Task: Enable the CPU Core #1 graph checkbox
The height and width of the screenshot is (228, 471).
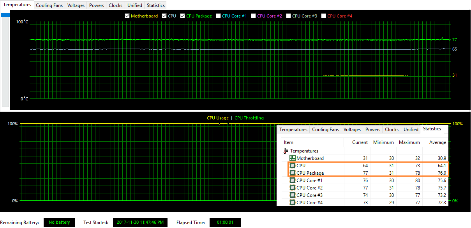Action: (218, 16)
